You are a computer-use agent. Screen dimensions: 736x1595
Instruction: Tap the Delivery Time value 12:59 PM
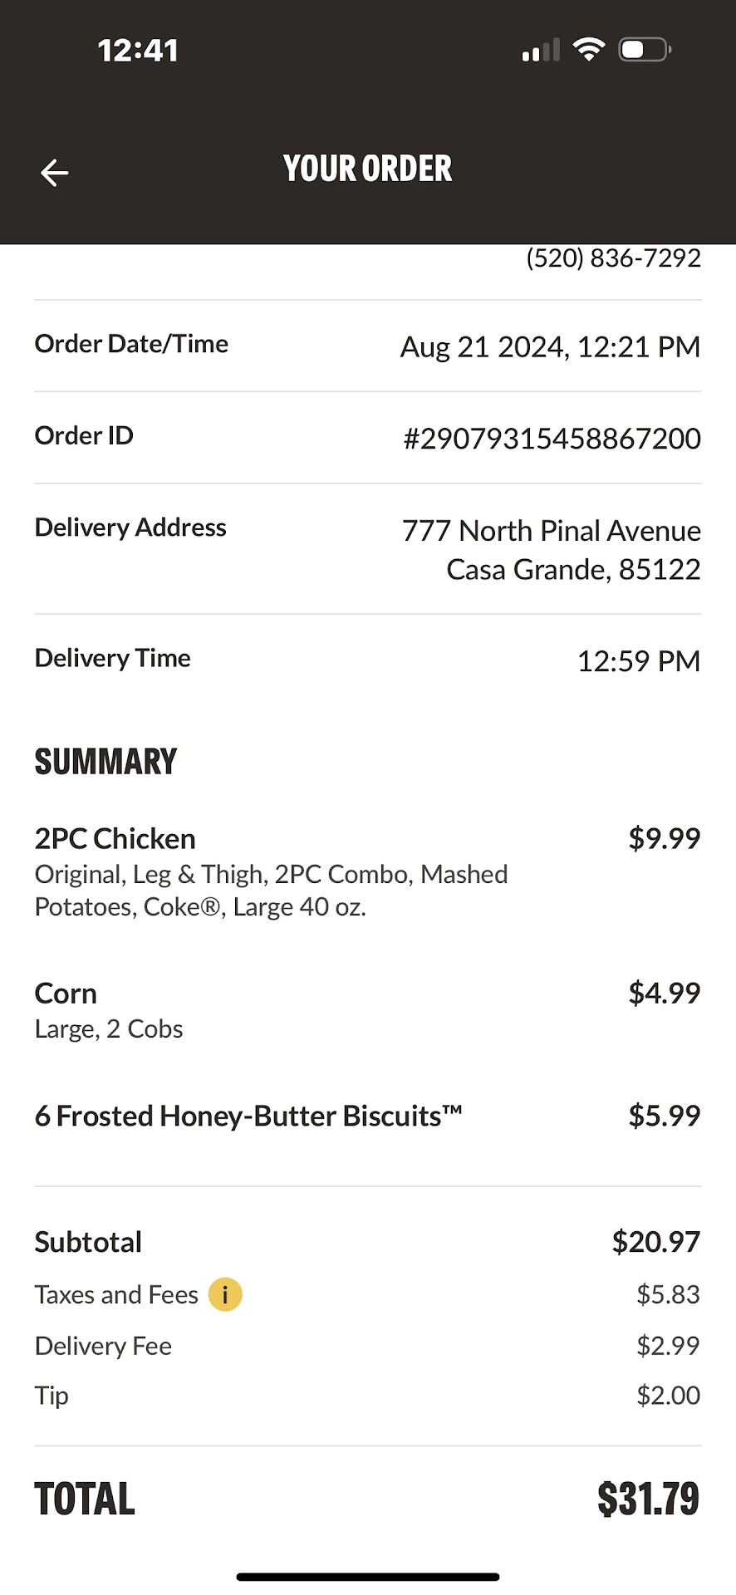[638, 661]
